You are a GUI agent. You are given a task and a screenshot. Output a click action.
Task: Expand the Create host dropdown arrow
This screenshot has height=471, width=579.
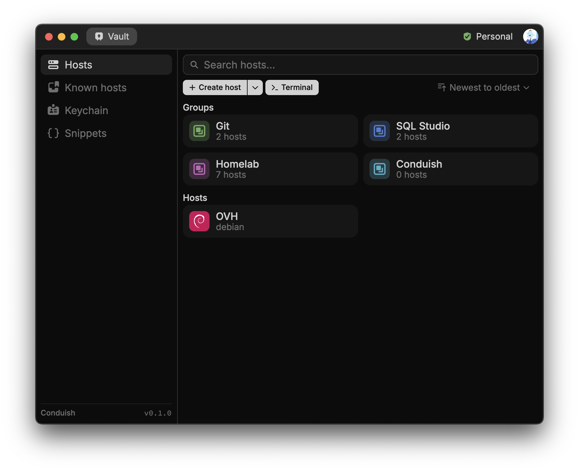pos(255,87)
